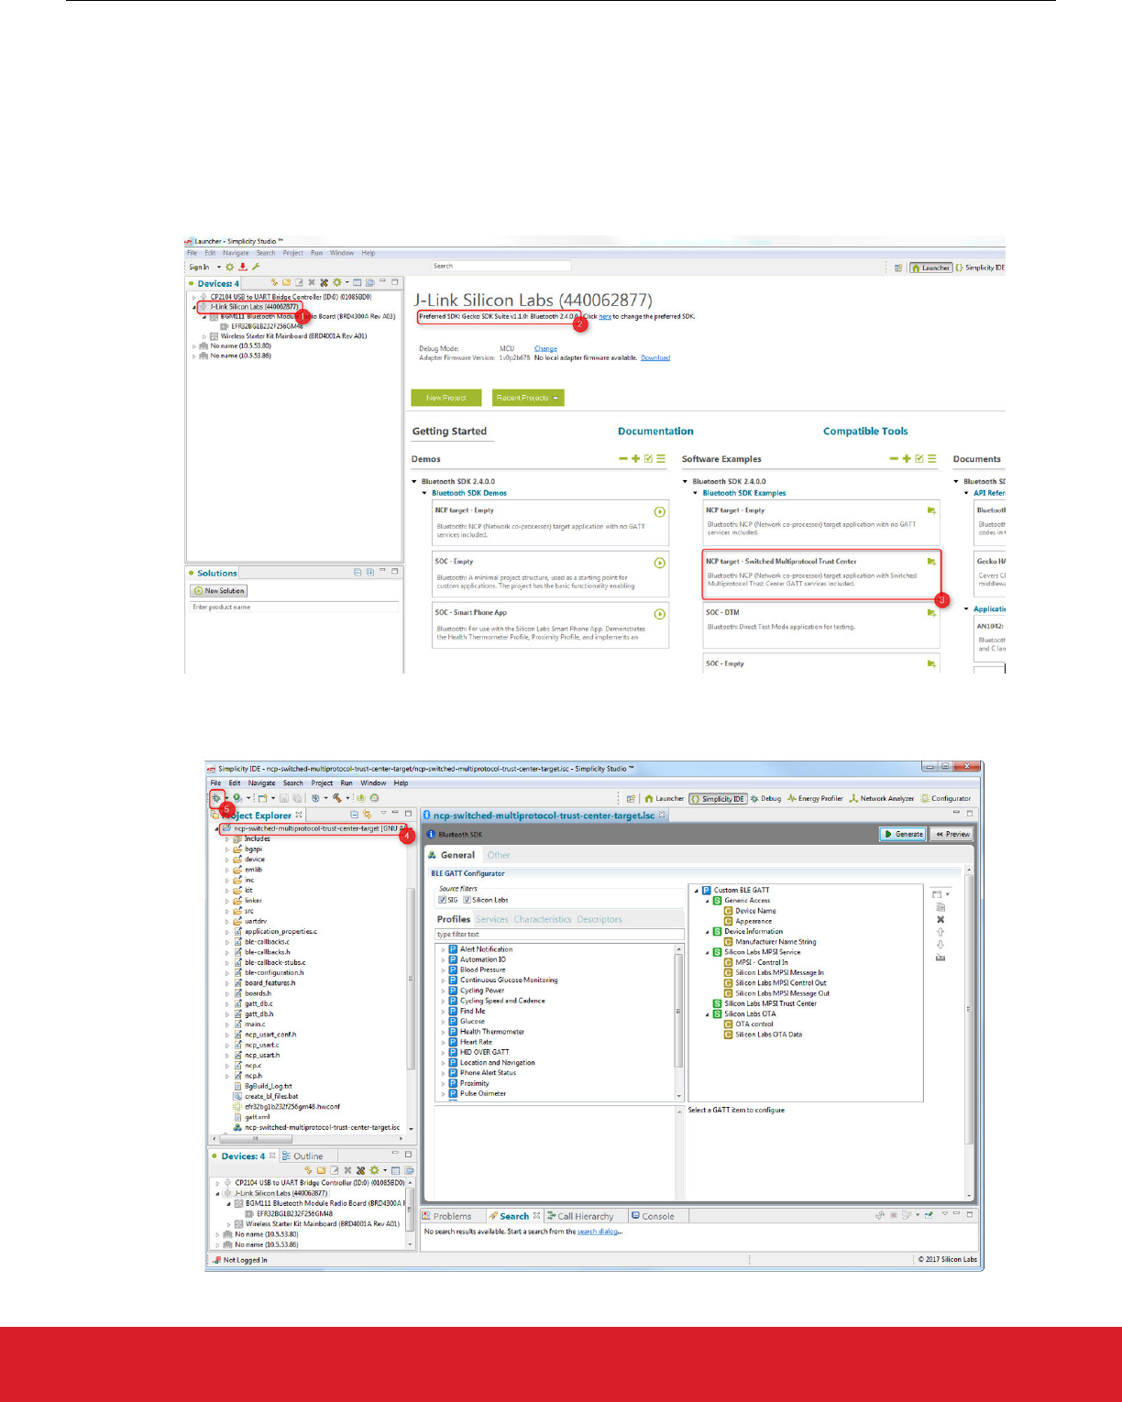Move GATT item down arrow
1122x1402 pixels.
(x=940, y=945)
